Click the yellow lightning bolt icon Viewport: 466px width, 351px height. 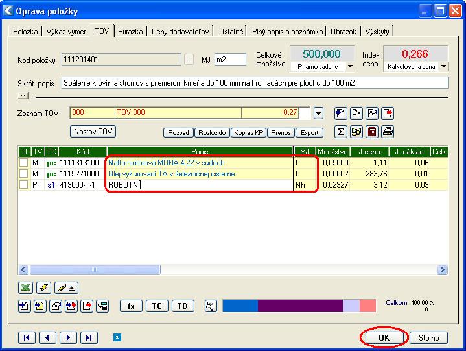[43, 287]
